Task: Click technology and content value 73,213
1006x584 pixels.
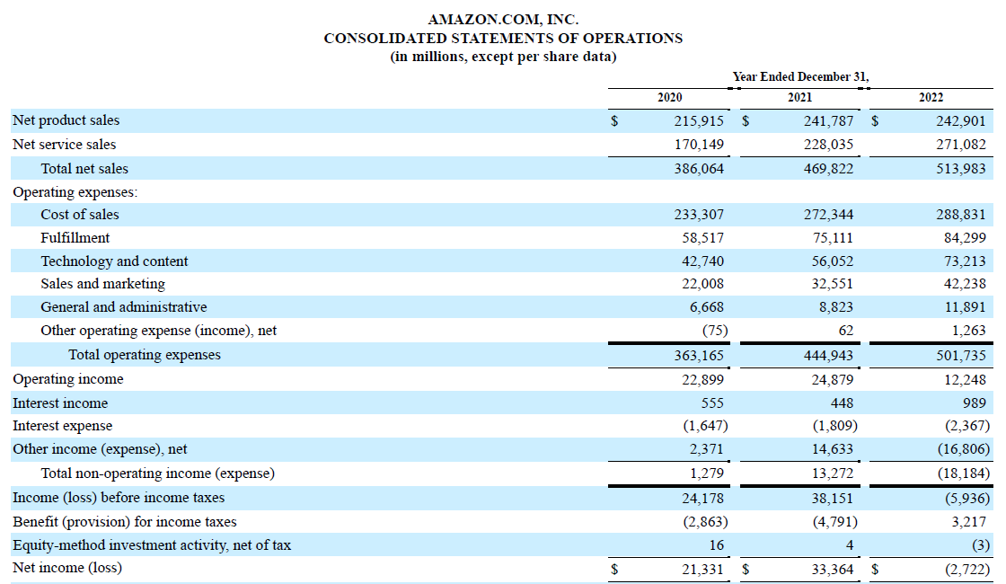Action: click(x=965, y=261)
